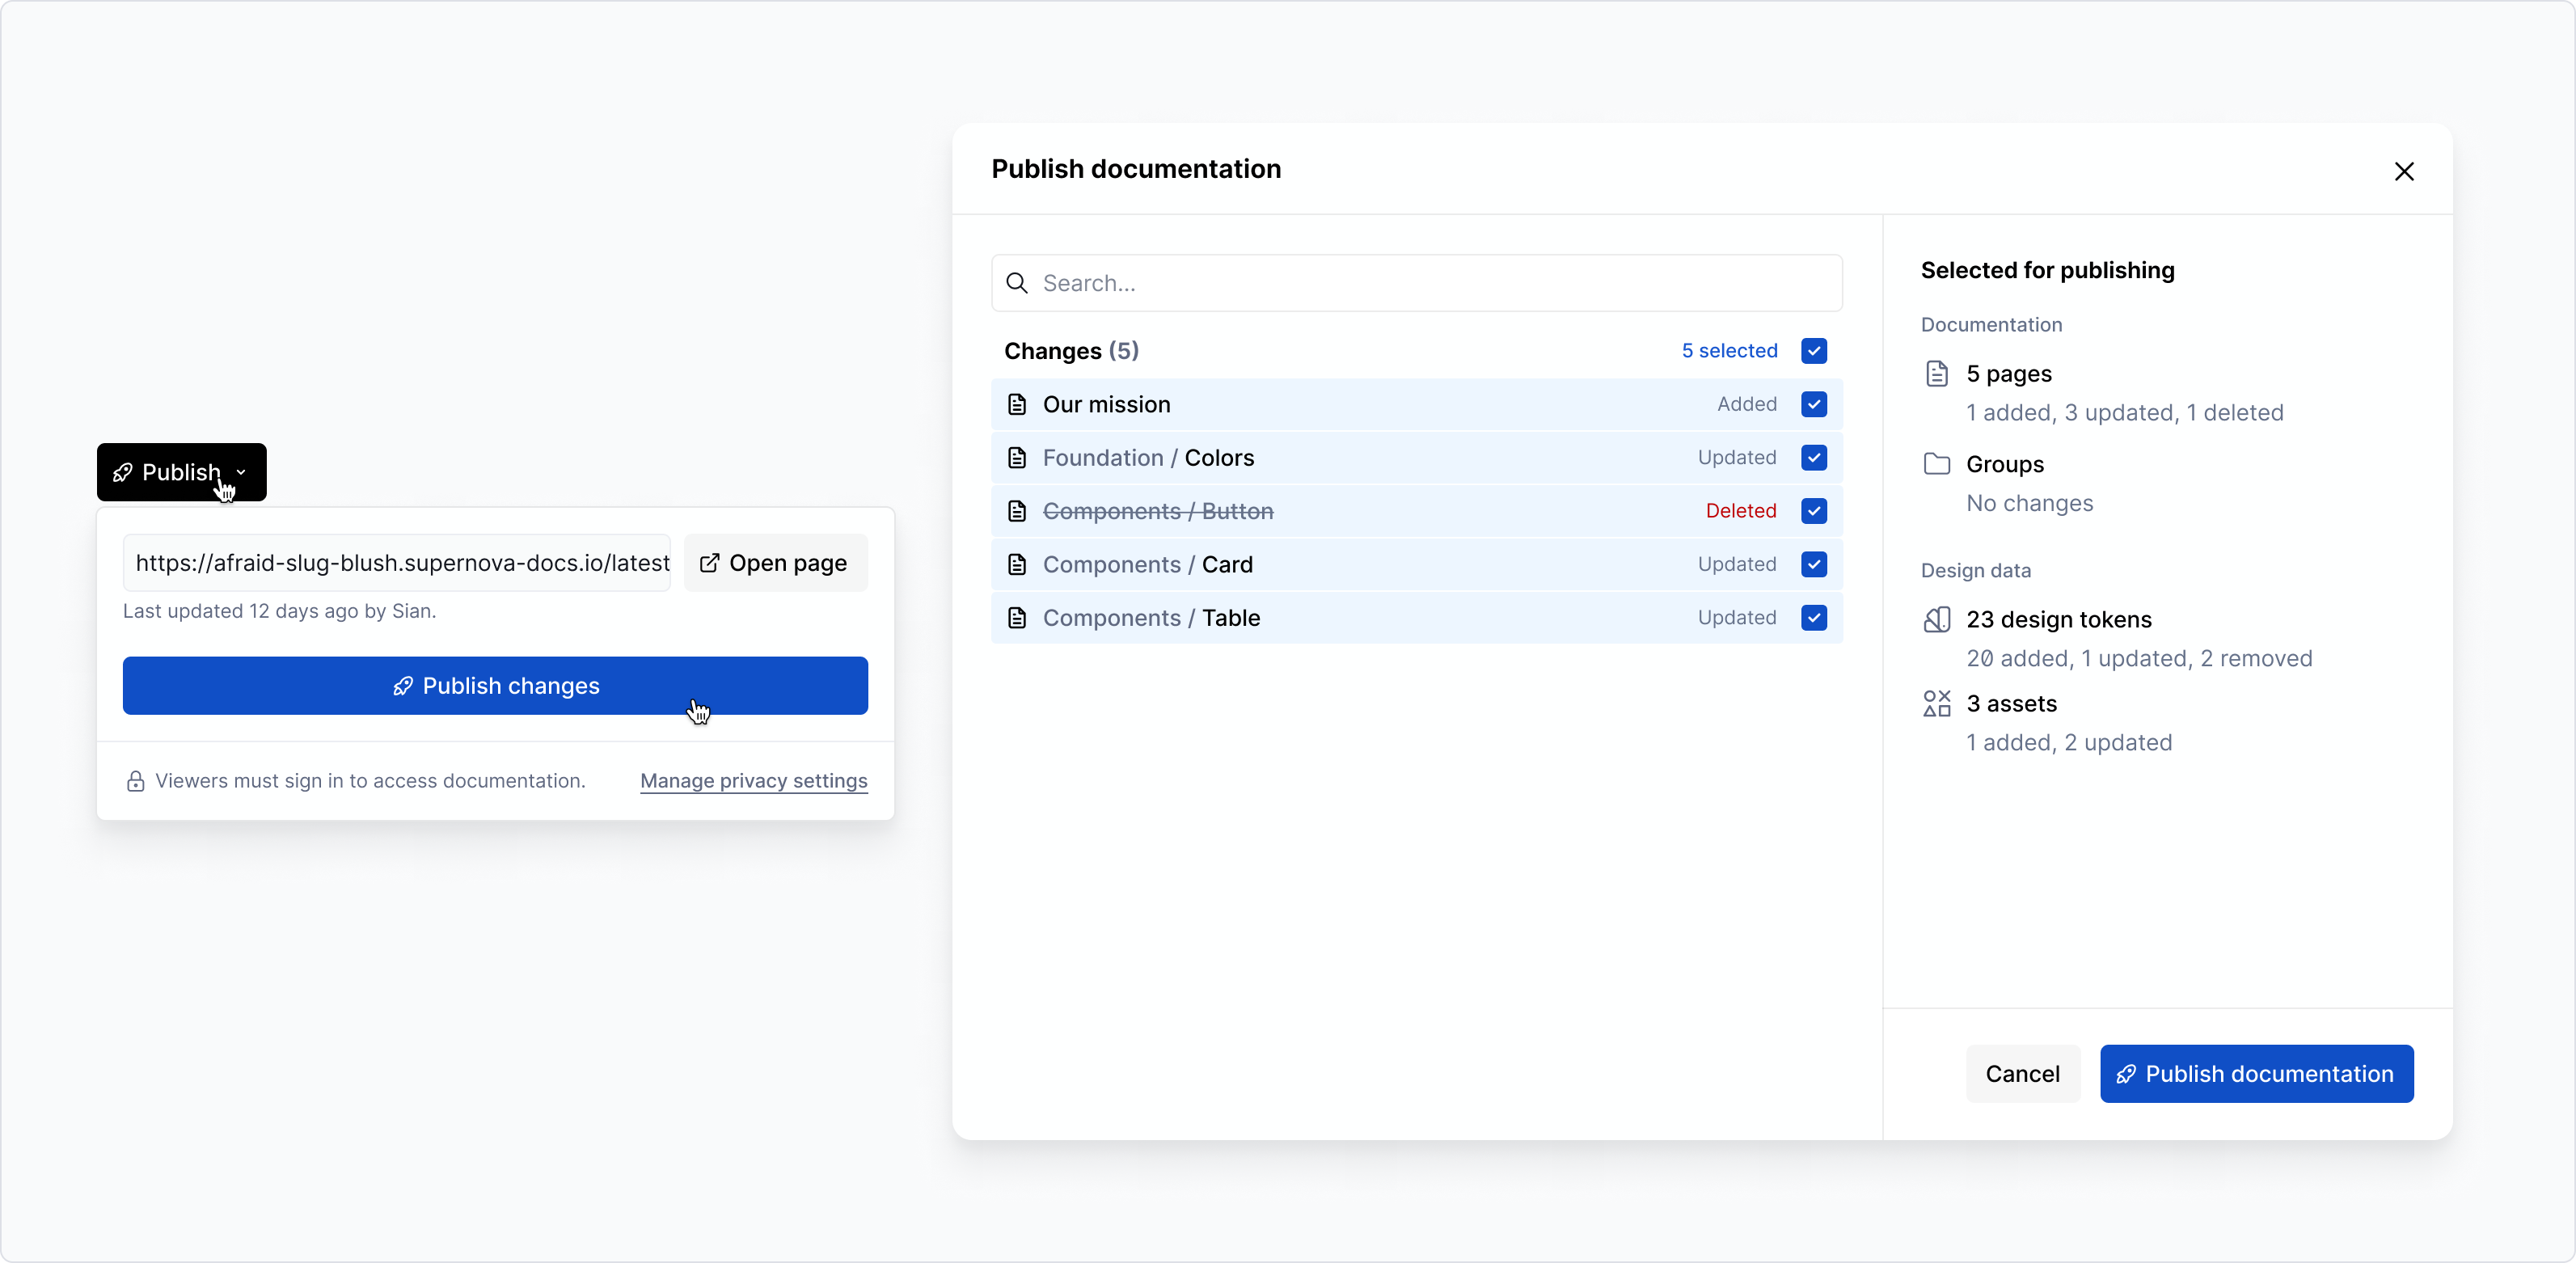Click the Publish changes button
The image size is (2576, 1263).
[x=495, y=686]
